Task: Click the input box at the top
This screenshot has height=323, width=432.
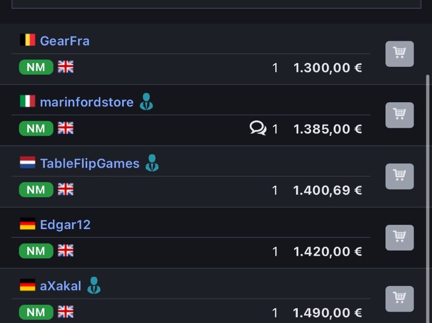Action: point(216,4)
